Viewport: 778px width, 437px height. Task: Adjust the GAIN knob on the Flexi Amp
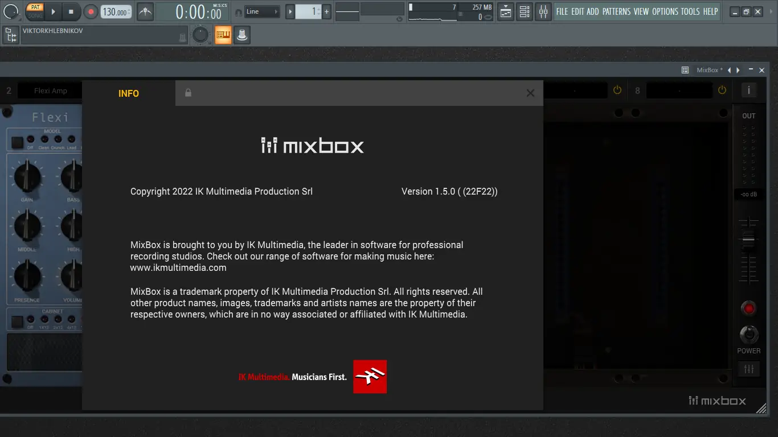click(27, 178)
